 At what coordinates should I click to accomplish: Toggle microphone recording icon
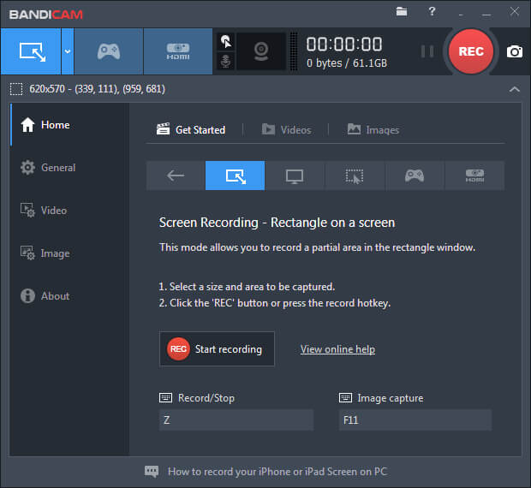point(226,61)
